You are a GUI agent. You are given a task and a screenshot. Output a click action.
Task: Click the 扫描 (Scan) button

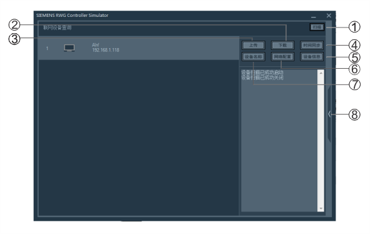pyautogui.click(x=317, y=27)
